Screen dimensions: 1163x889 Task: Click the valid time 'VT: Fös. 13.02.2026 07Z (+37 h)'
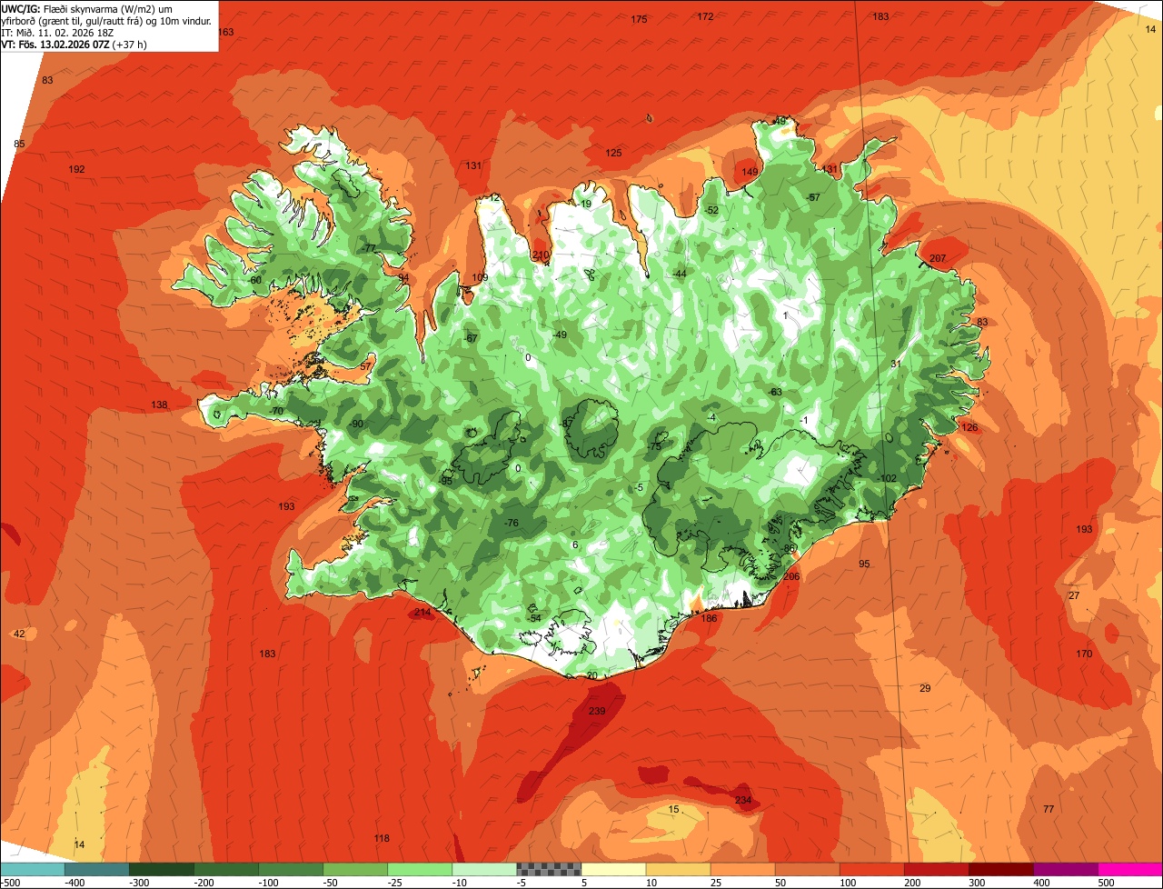pos(75,44)
